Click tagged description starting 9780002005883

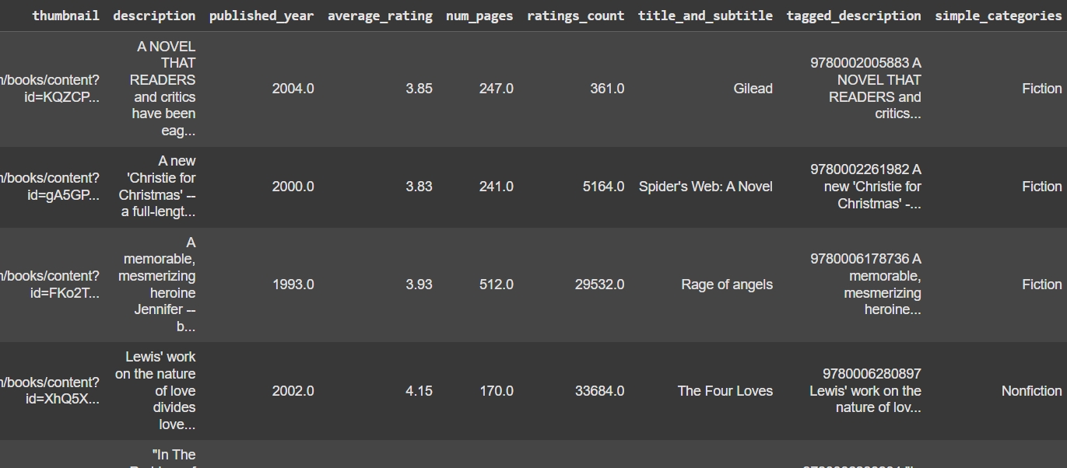[x=865, y=89]
